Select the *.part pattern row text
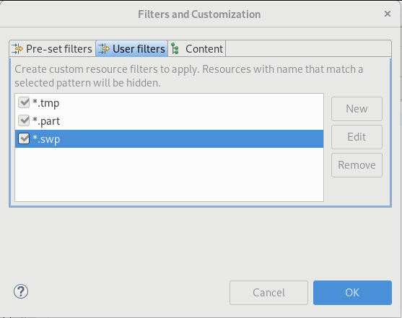Image resolution: width=402 pixels, height=318 pixels. pyautogui.click(x=46, y=121)
